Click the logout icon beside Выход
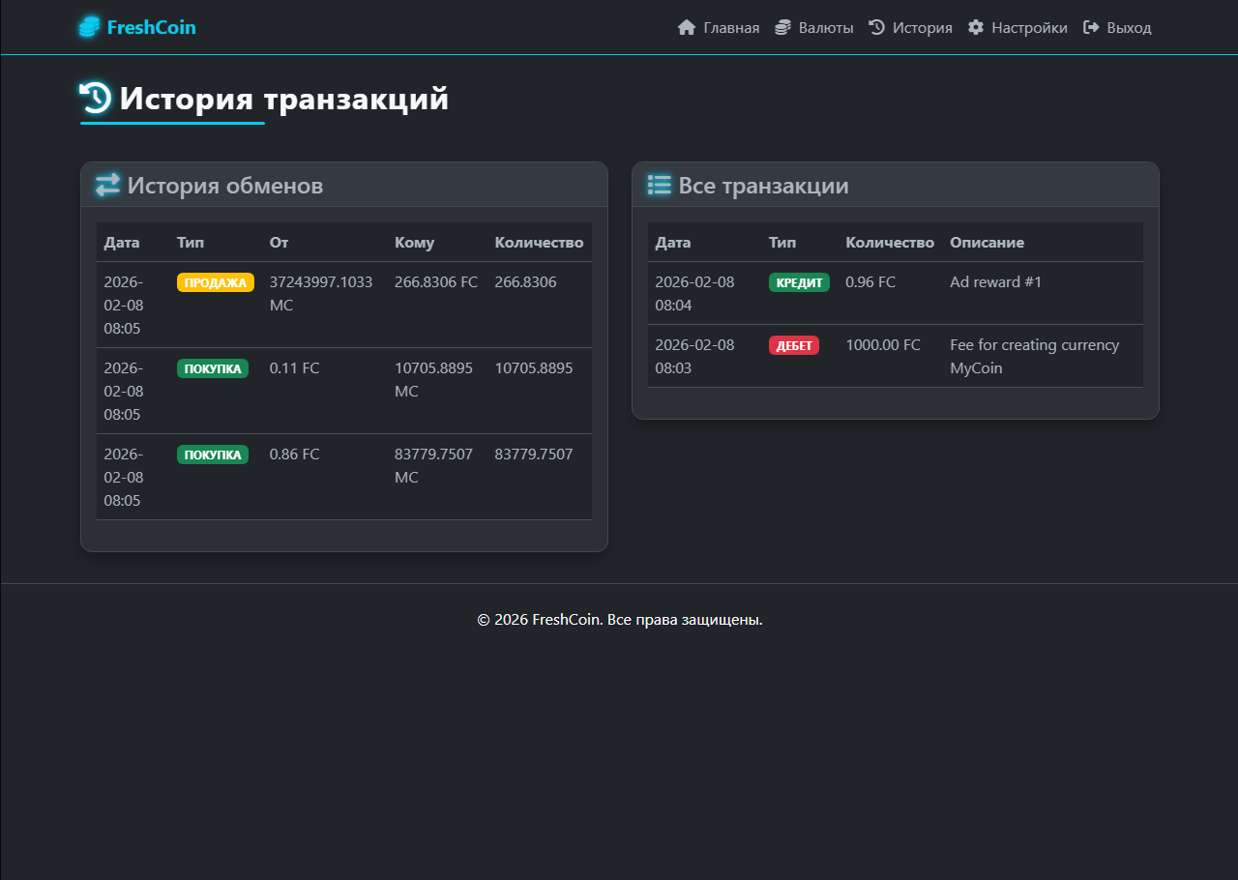Screen dimensions: 1238x880 1091,28
